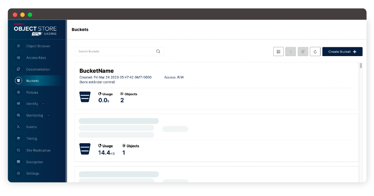Click the bucket list vertical scrollbar
This screenshot has height=196, width=374.
coord(361,66)
